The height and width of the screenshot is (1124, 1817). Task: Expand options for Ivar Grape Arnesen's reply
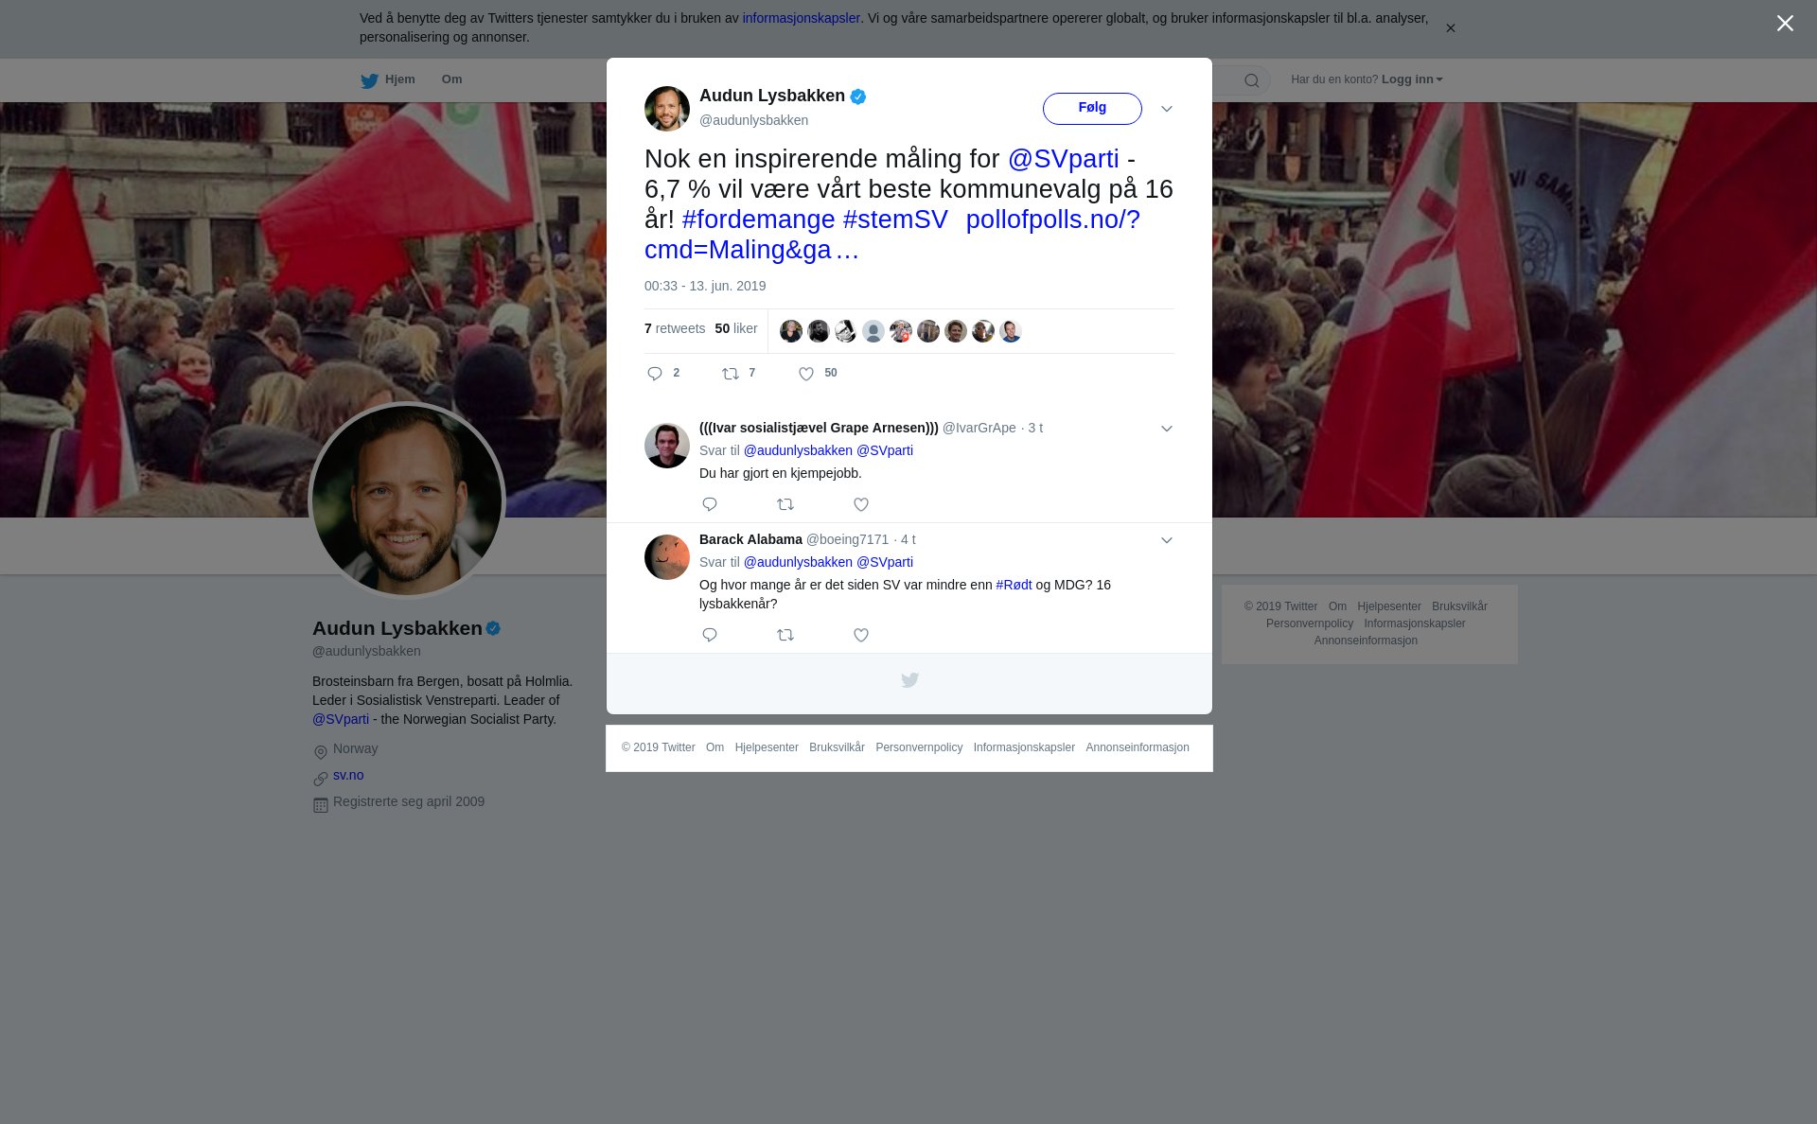[1167, 429]
